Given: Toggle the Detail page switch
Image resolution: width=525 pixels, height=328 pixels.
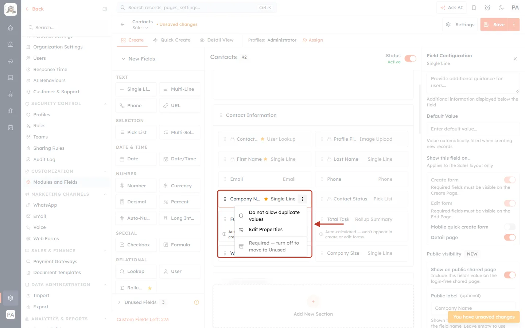Looking at the screenshot, I should coord(510,237).
